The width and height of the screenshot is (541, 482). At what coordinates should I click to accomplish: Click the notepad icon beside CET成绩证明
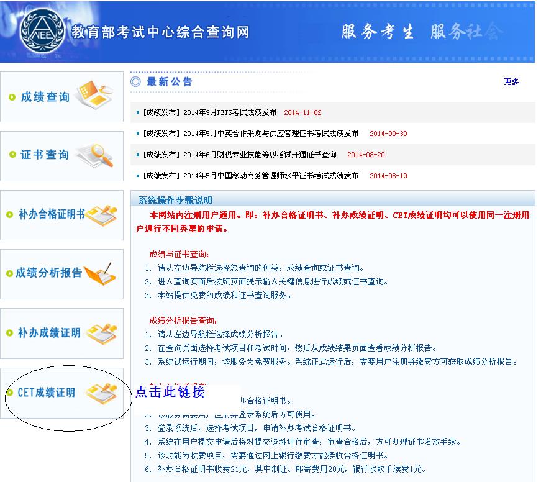[102, 393]
